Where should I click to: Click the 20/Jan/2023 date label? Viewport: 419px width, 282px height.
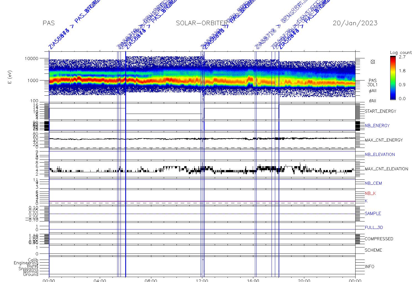click(355, 23)
